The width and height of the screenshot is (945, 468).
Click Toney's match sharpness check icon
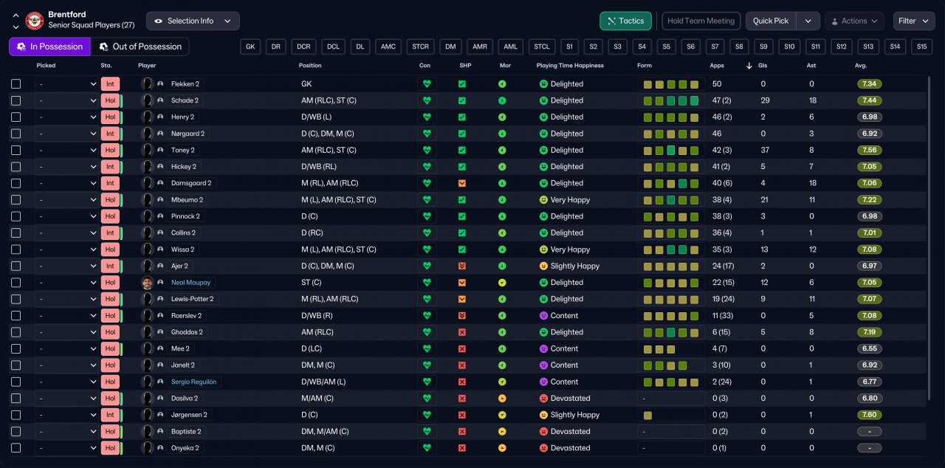(462, 151)
